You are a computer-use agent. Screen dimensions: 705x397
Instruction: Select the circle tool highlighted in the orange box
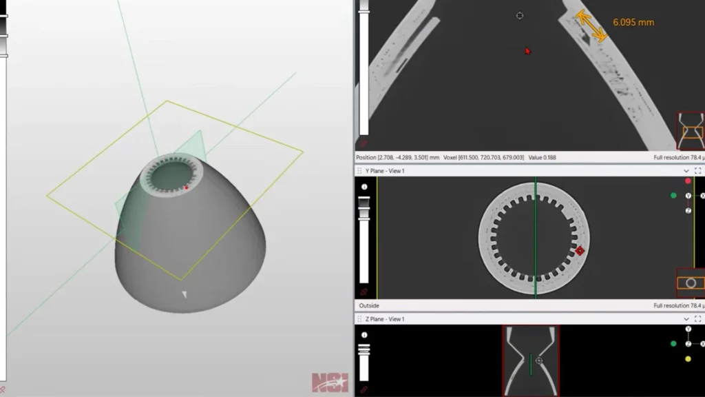690,282
